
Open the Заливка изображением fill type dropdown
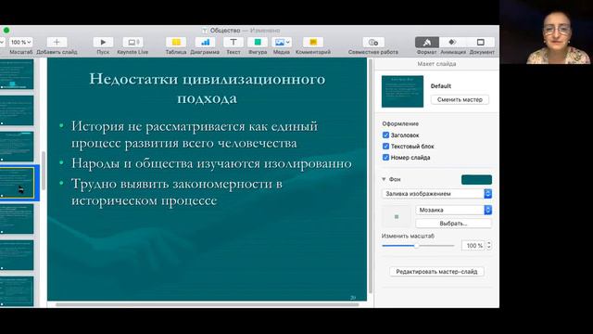(436, 194)
